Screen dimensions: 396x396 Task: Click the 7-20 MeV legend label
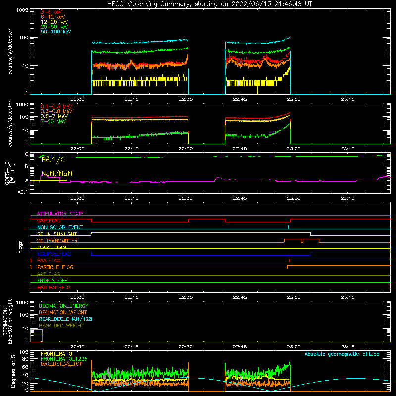pyautogui.click(x=53, y=121)
